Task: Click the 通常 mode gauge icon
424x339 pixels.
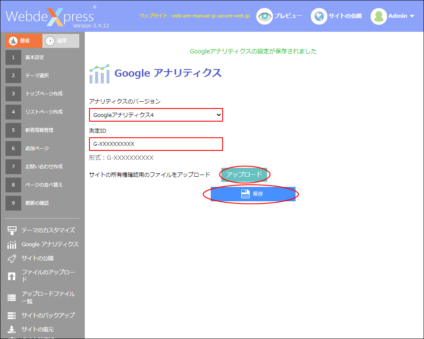Action: point(50,41)
